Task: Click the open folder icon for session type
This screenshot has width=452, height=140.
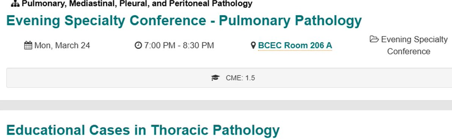Action: point(374,39)
